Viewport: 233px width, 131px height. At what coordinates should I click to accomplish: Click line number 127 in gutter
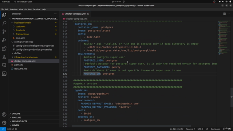pyautogui.click(x=65, y=74)
